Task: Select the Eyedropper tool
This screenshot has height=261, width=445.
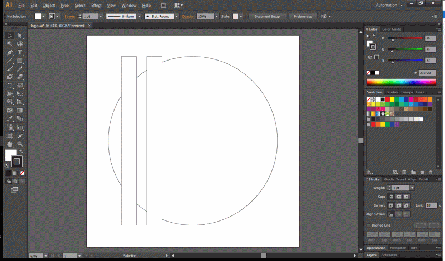Action: 10,119
